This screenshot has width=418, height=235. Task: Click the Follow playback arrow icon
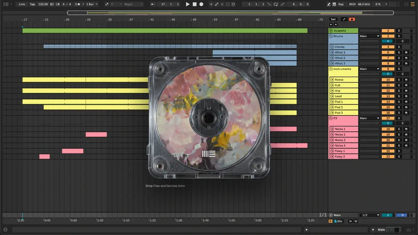click(153, 4)
